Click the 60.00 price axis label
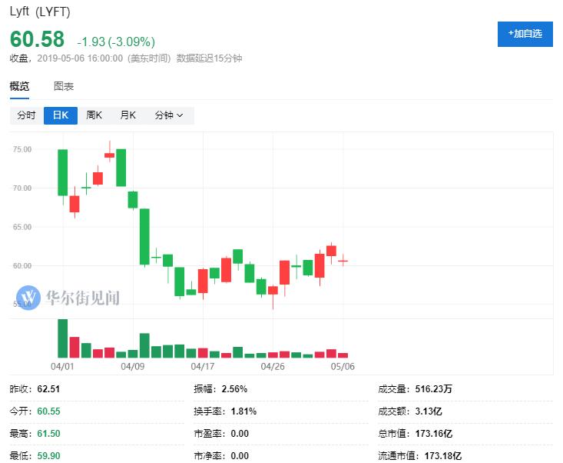563x463 pixels. coord(22,265)
